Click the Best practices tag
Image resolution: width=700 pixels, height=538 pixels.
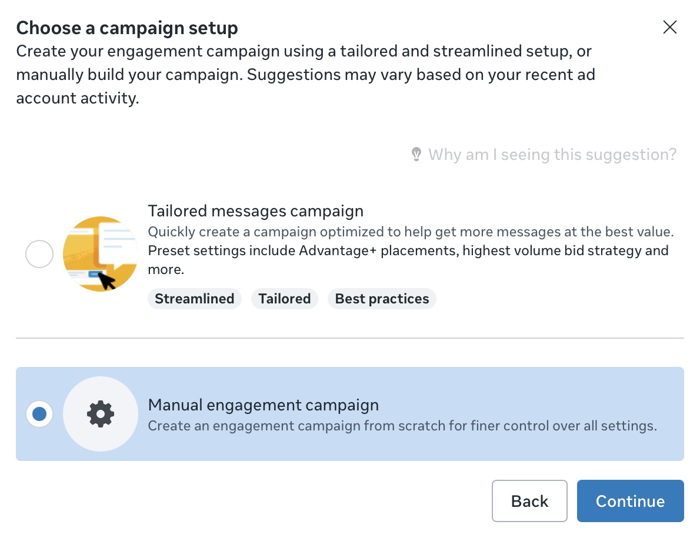[x=381, y=299]
